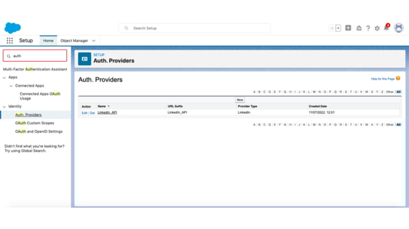
Task: Click the Setup app name label
Action: point(26,41)
